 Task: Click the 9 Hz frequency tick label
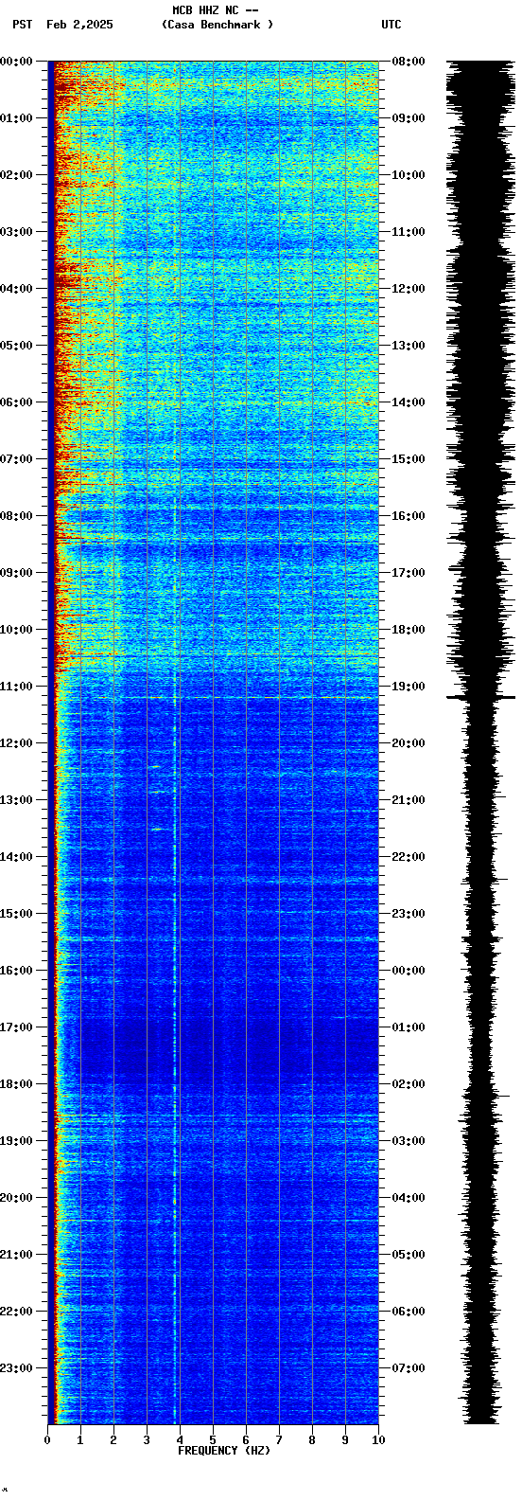pyautogui.click(x=345, y=1440)
